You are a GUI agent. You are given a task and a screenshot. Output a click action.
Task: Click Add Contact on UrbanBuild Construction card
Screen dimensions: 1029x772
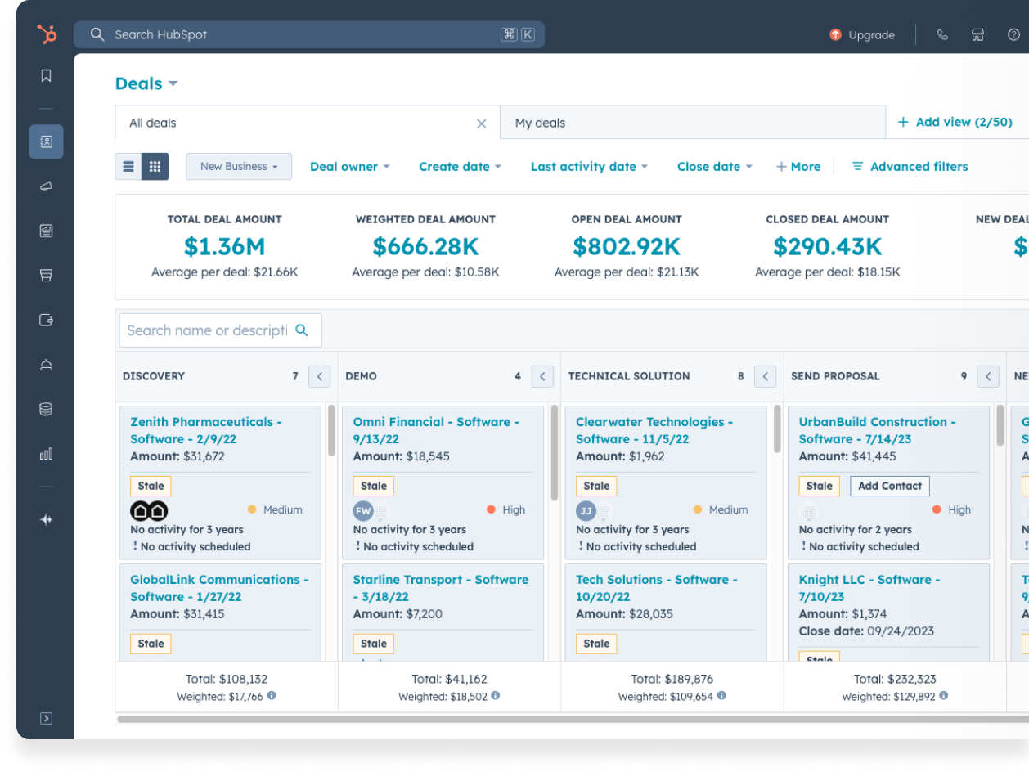click(890, 486)
